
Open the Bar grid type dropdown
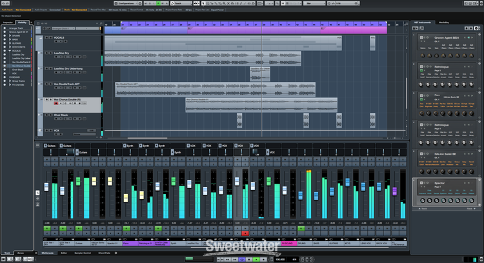[314, 3]
